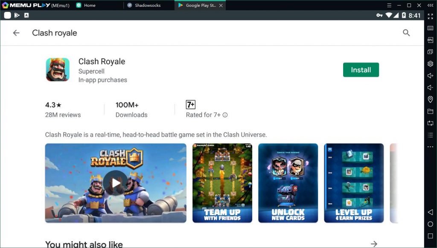Open the MEmu hamburger menu in title bar
Viewport: 437px width, 248px height.
click(x=389, y=5)
